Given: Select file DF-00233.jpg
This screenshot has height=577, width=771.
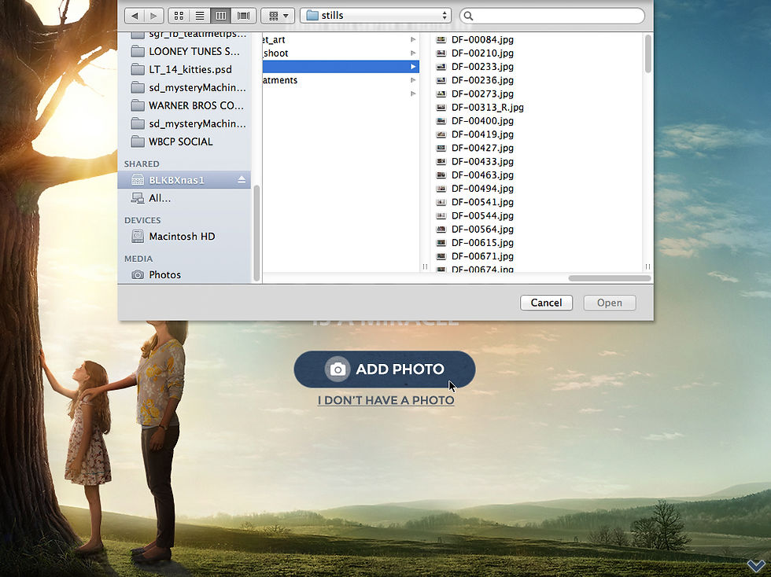Looking at the screenshot, I should click(x=481, y=67).
